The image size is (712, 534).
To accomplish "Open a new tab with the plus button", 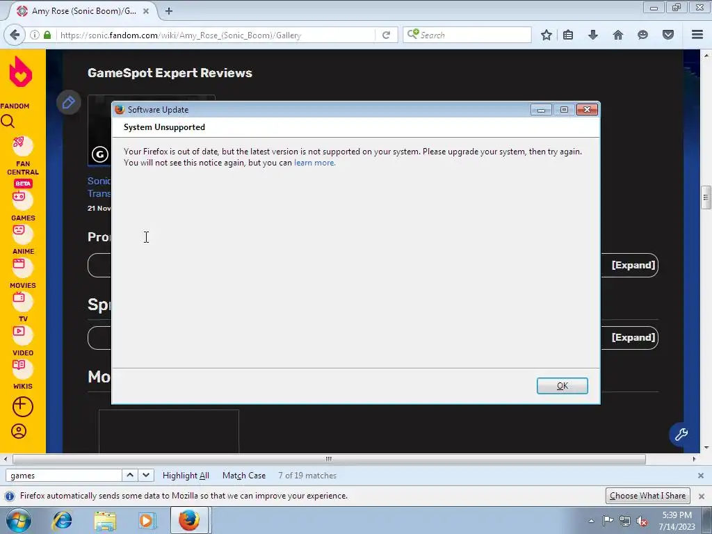I will tap(169, 11).
